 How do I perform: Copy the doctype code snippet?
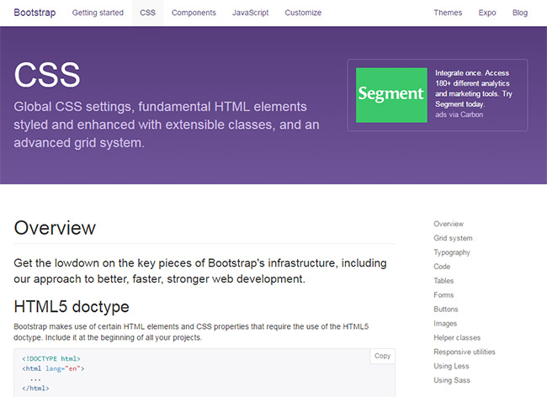(382, 356)
